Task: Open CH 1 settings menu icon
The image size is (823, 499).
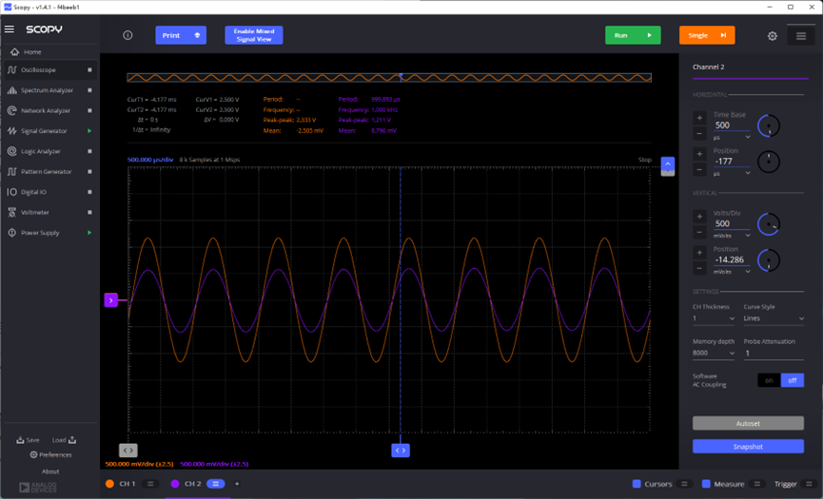Action: [x=150, y=484]
